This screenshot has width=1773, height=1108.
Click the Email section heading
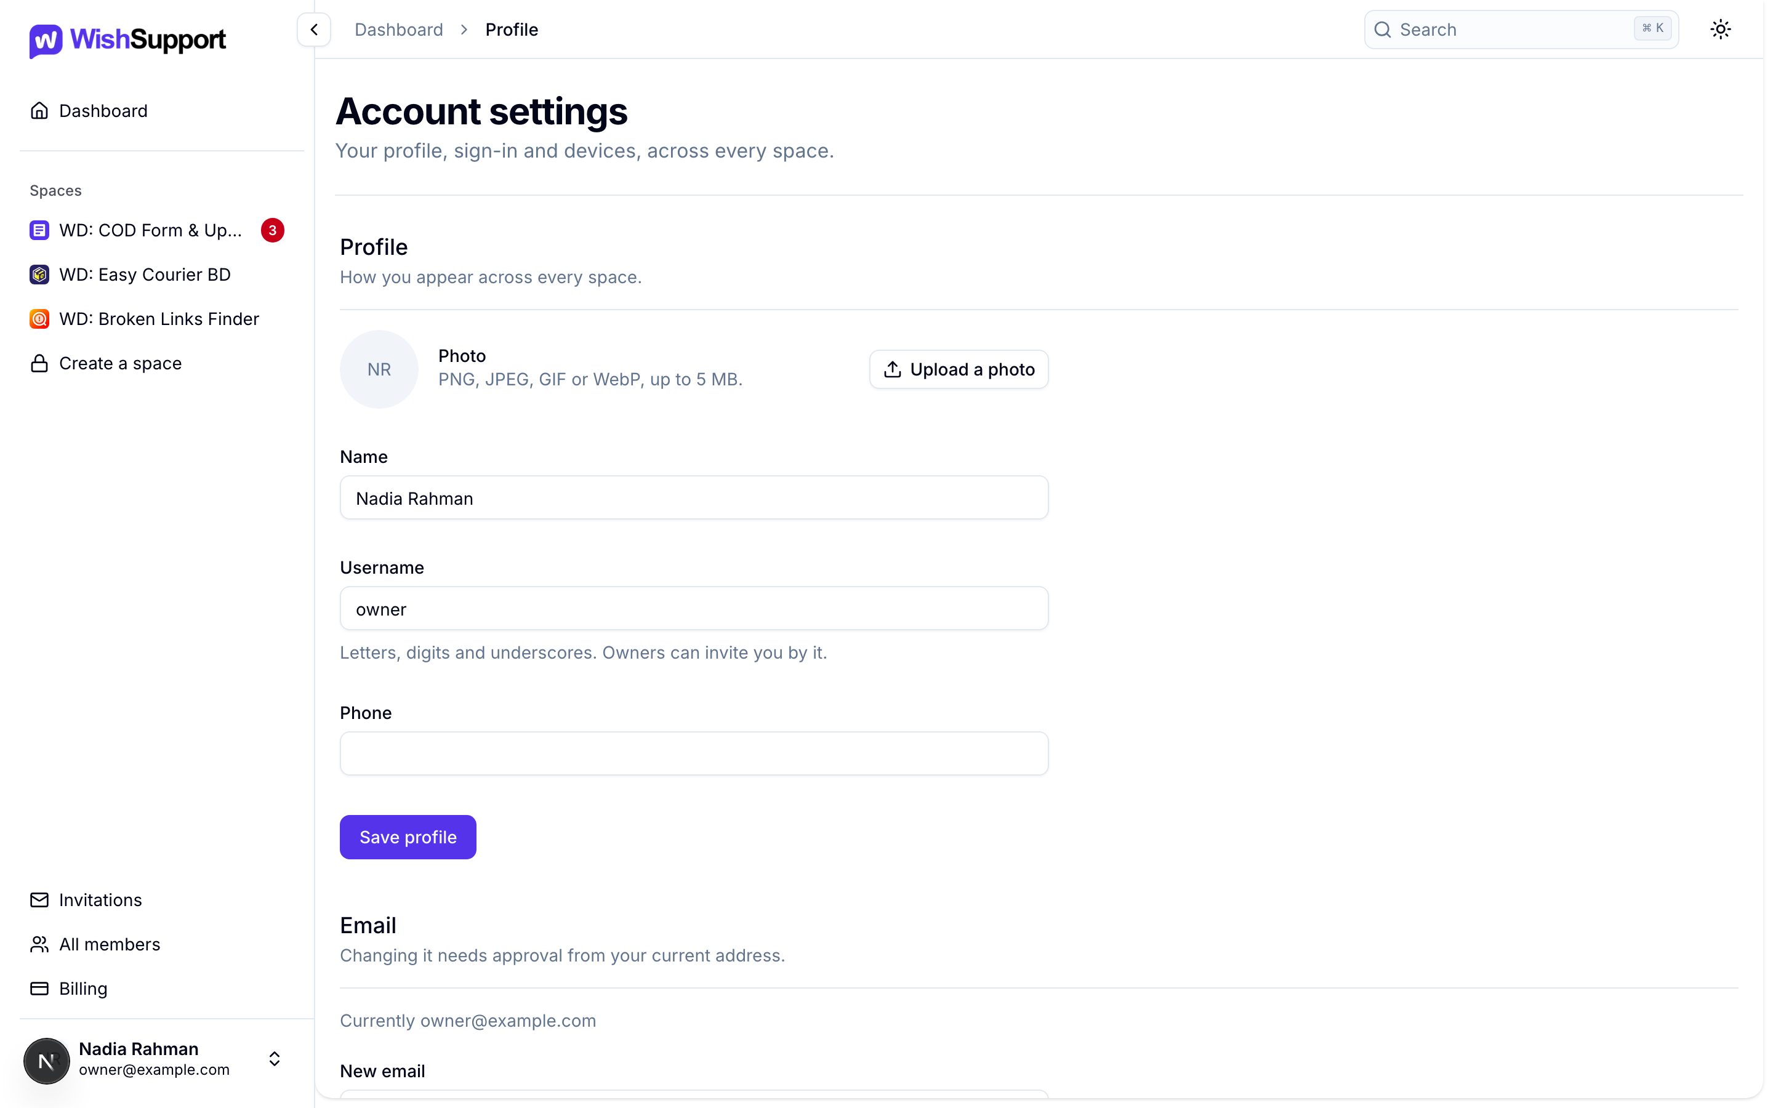tap(368, 926)
